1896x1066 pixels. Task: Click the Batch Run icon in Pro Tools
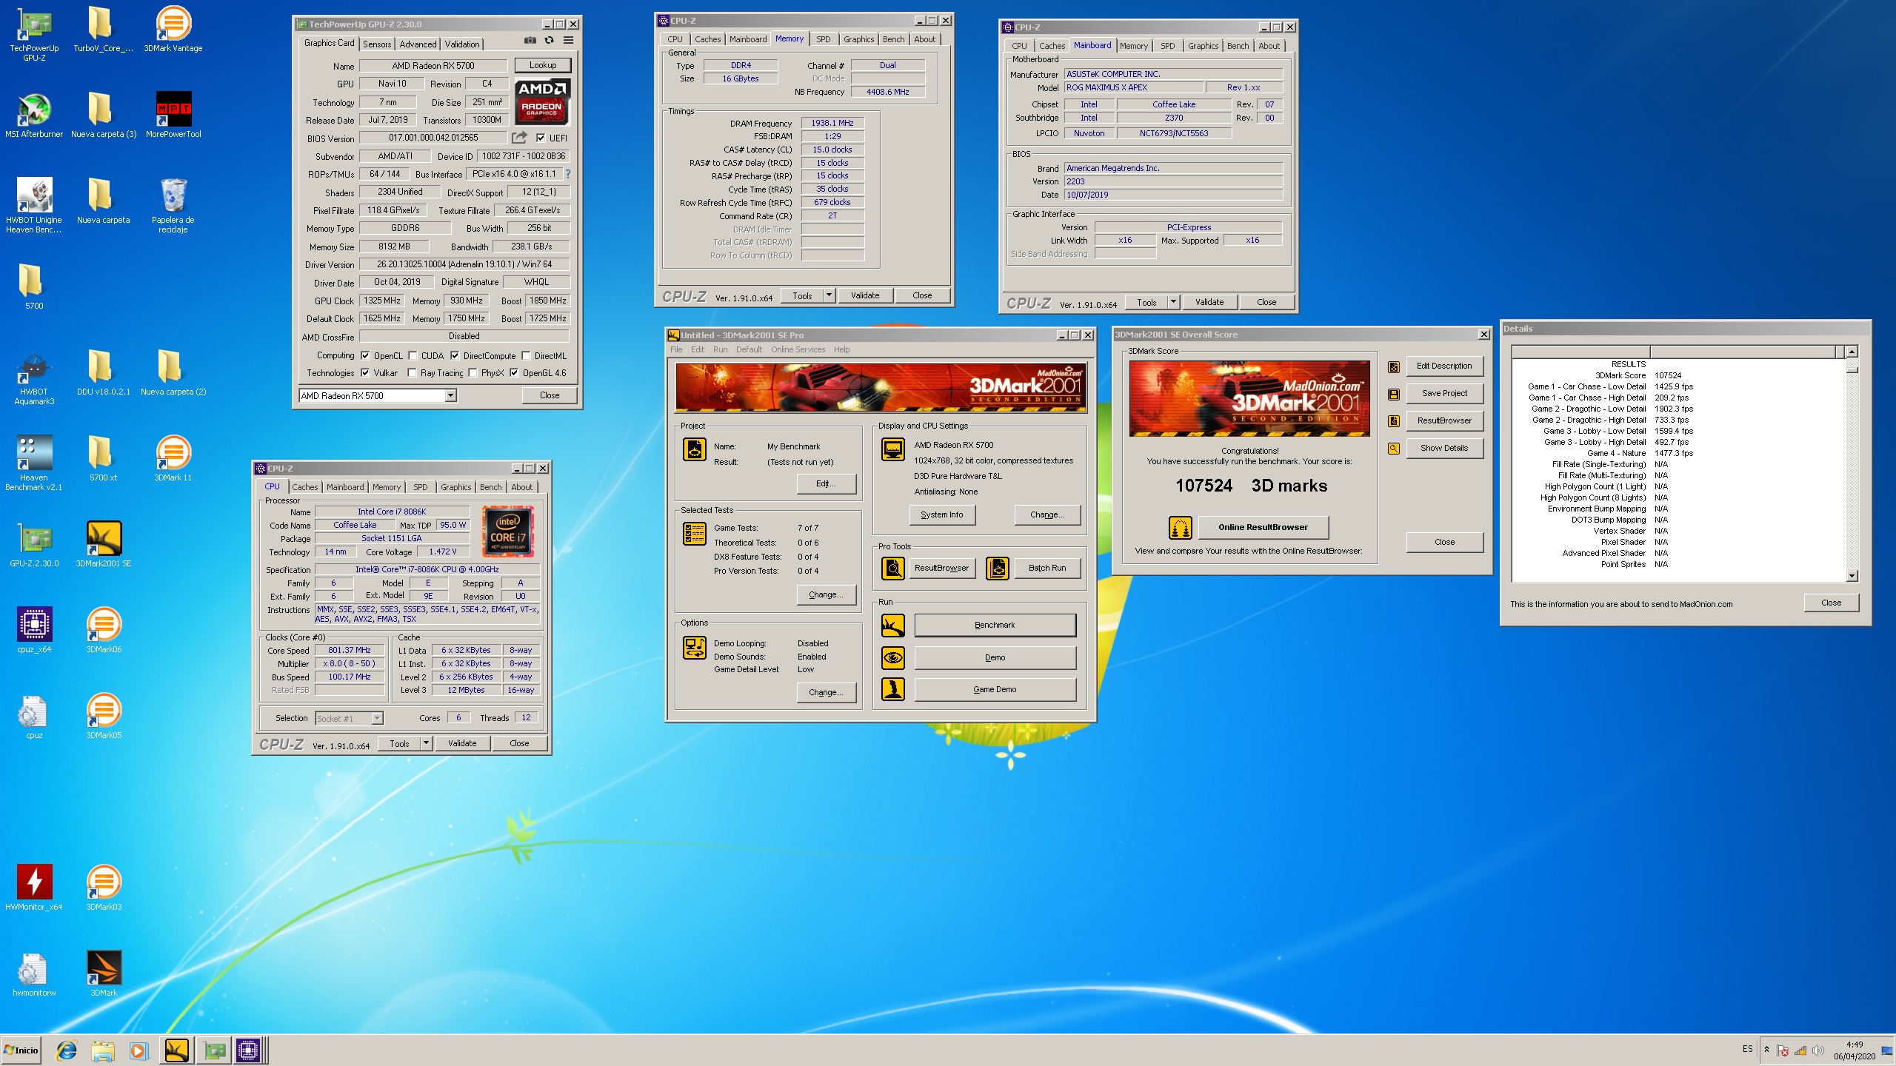tap(998, 568)
